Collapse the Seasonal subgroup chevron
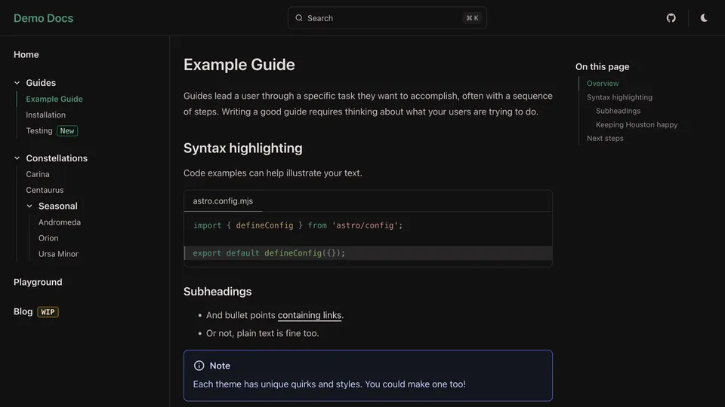 (29, 206)
